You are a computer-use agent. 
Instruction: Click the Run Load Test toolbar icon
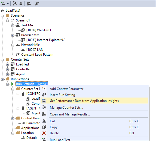(3, 4)
